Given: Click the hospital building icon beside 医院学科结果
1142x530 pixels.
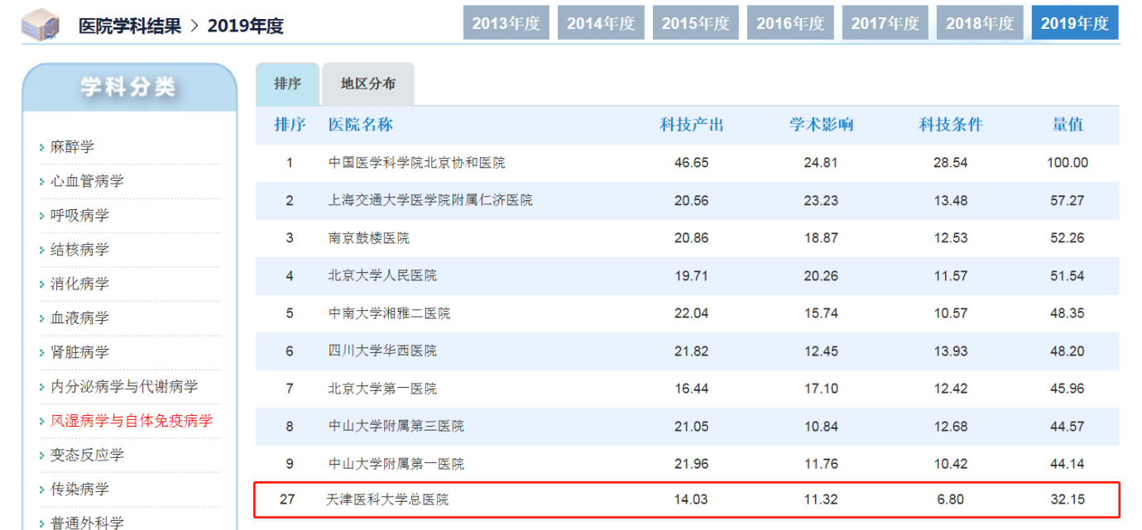Looking at the screenshot, I should [41, 24].
